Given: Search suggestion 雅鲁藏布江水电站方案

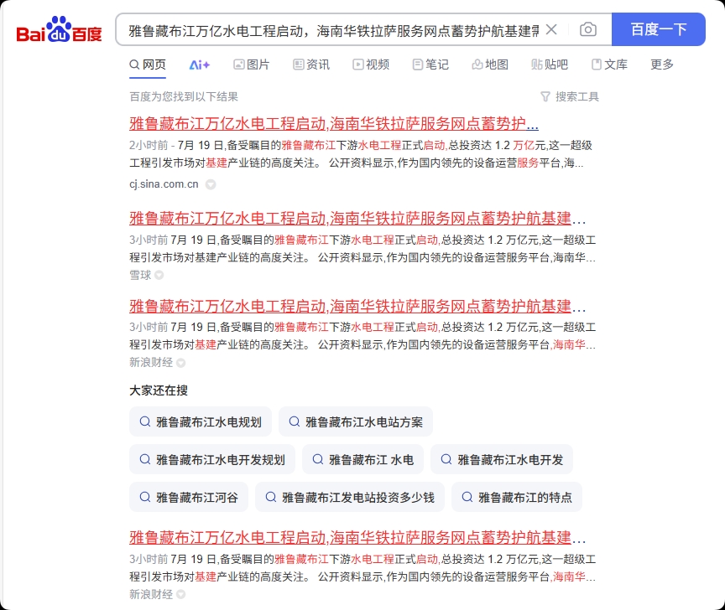Looking at the screenshot, I should pos(356,421).
